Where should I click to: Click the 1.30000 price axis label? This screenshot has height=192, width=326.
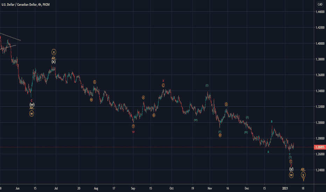pos(320,123)
